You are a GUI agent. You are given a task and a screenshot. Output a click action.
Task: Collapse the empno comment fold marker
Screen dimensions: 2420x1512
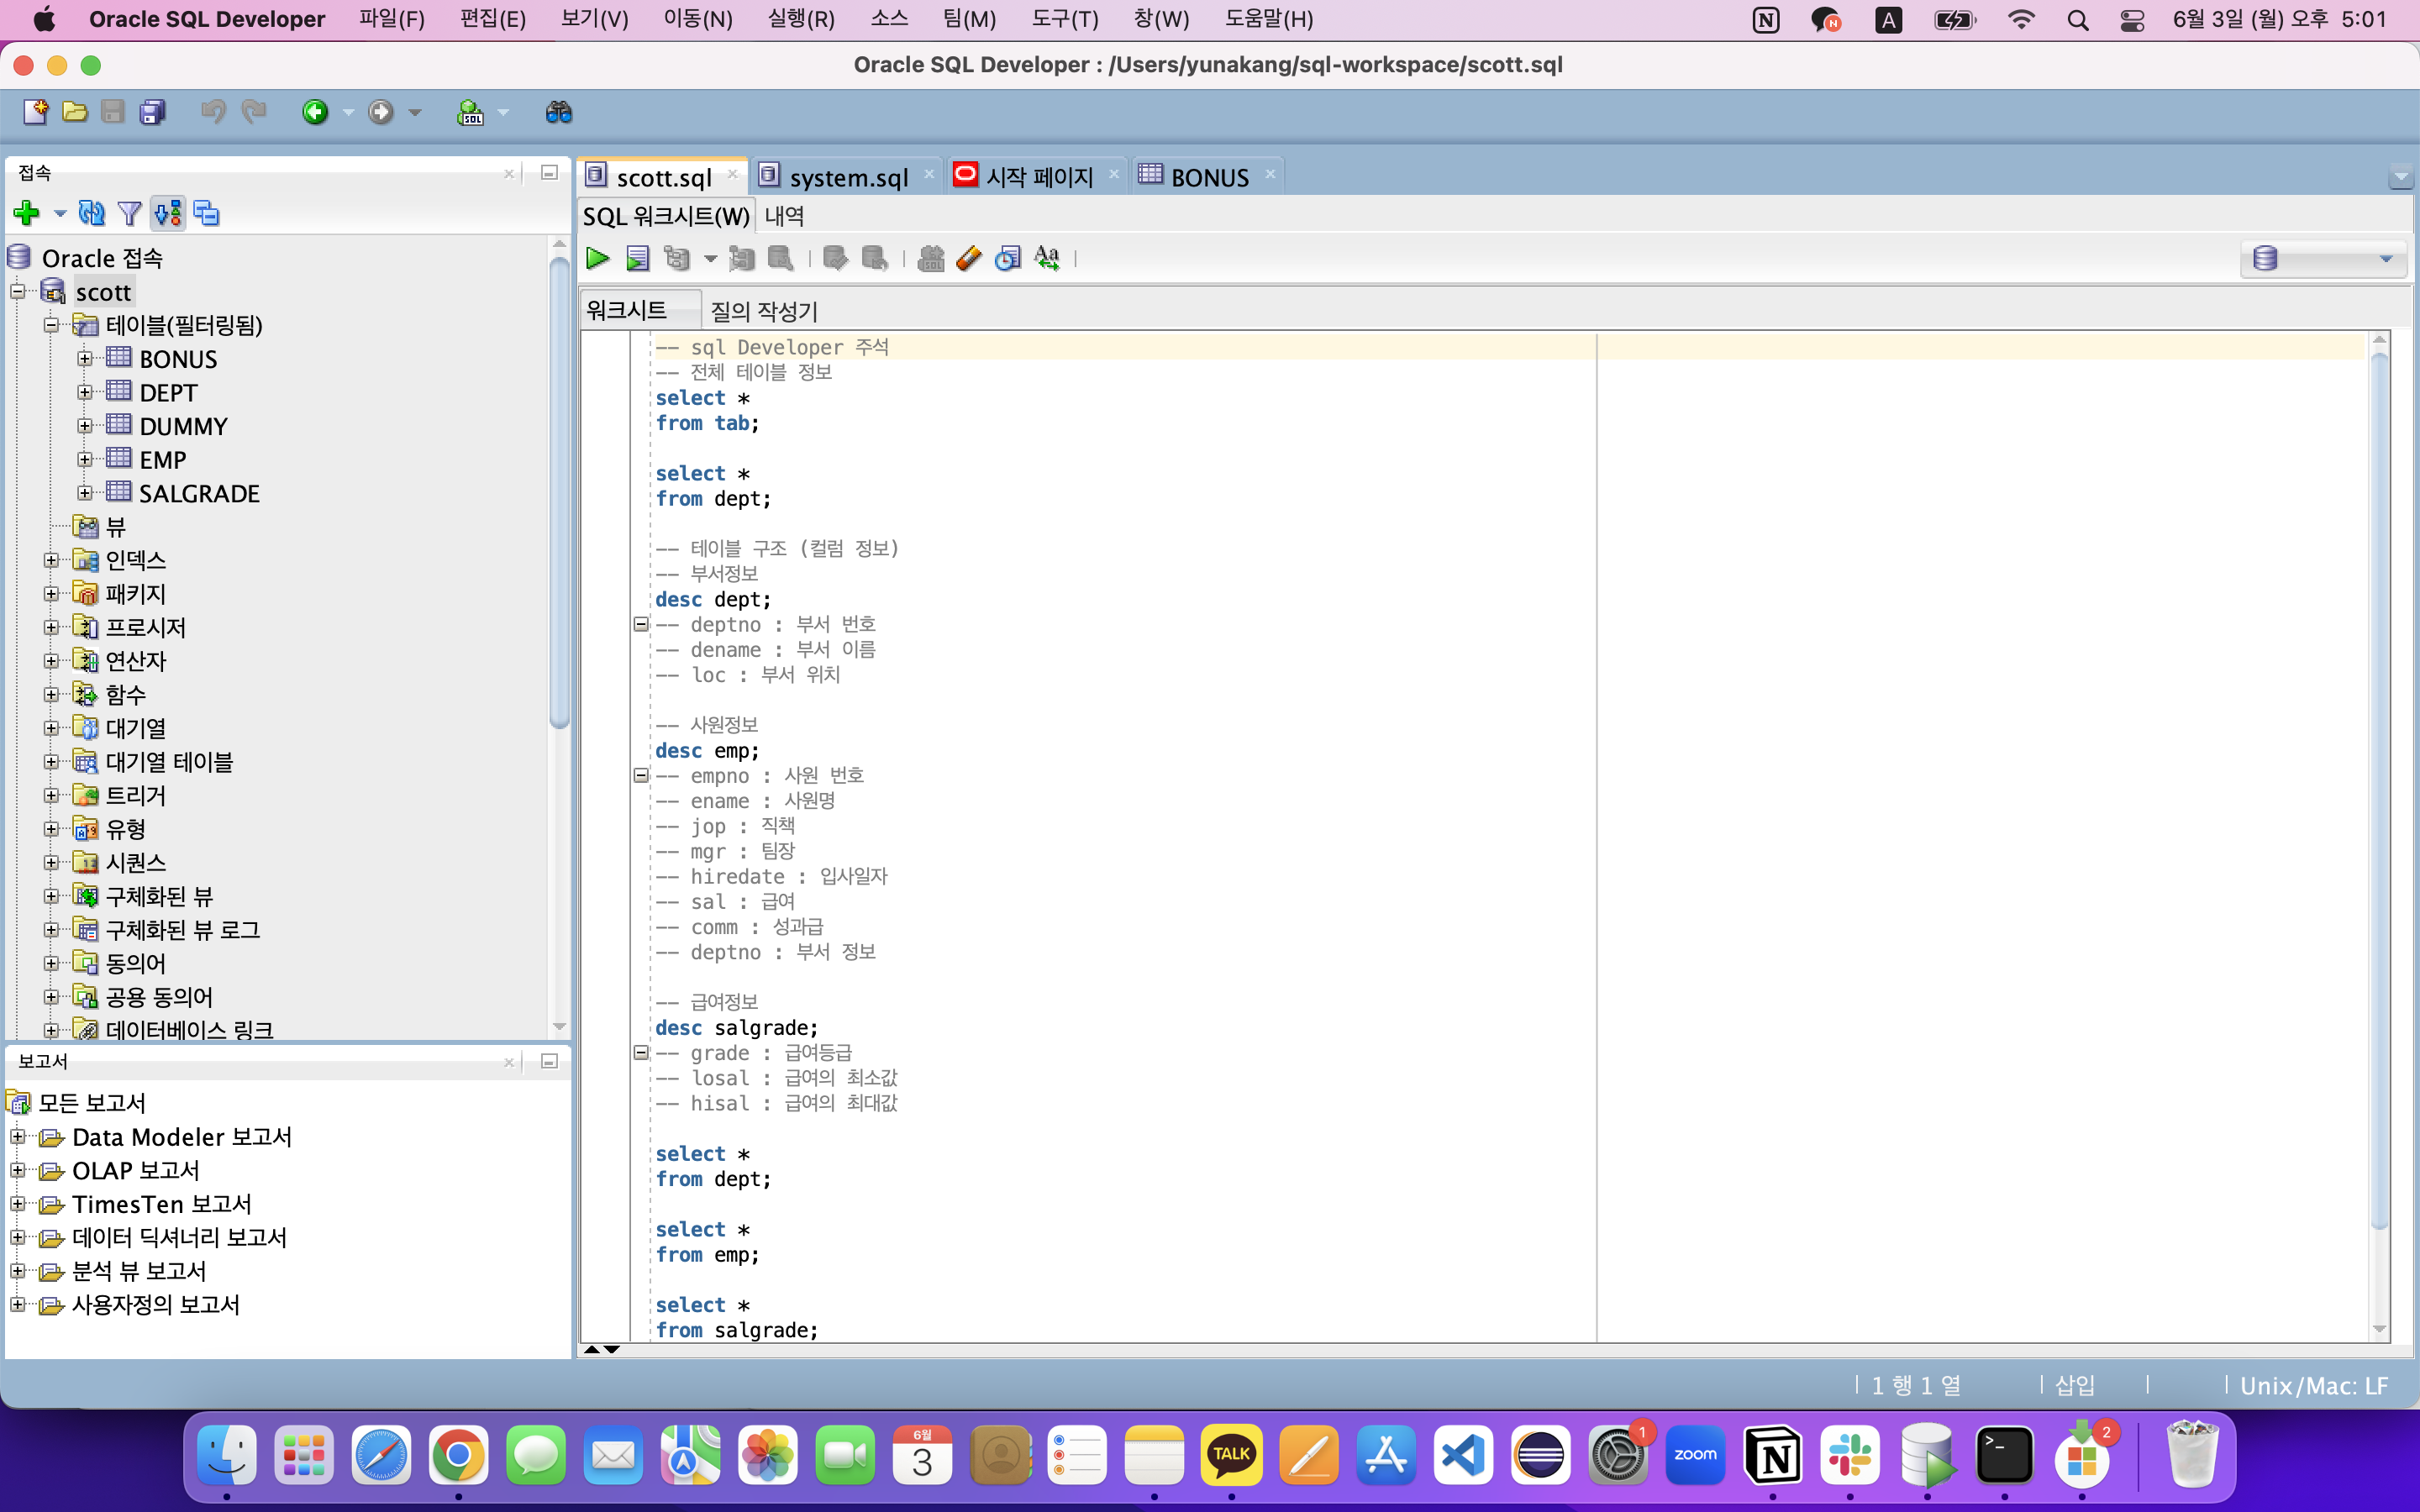point(641,775)
